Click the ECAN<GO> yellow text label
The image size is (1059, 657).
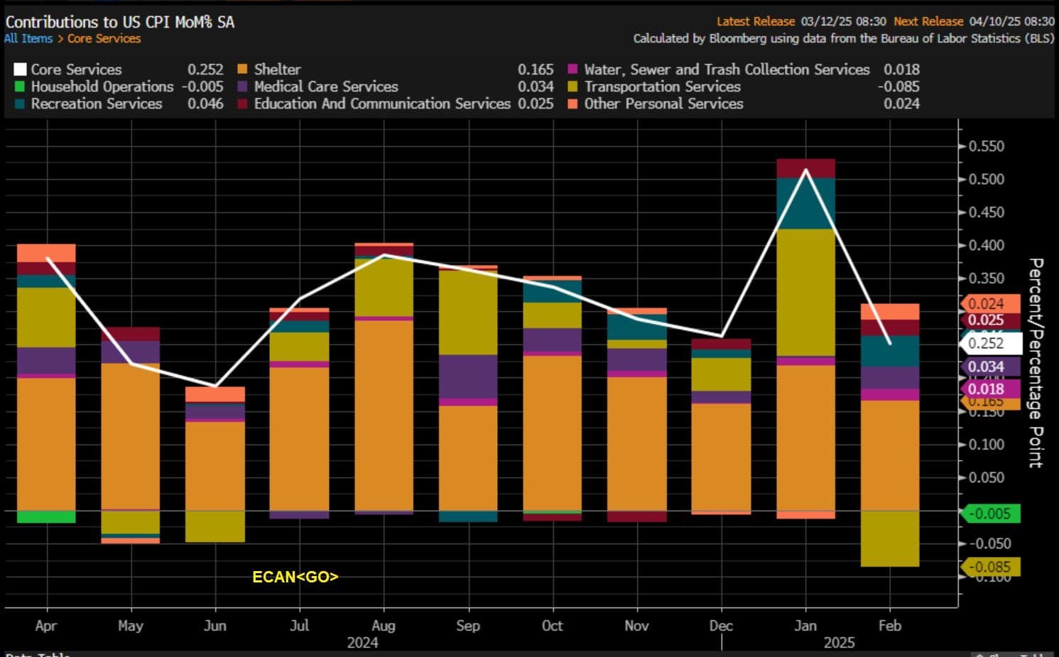[295, 577]
